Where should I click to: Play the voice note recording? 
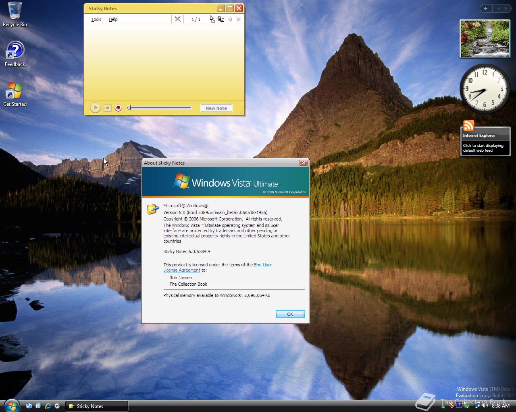pos(95,108)
